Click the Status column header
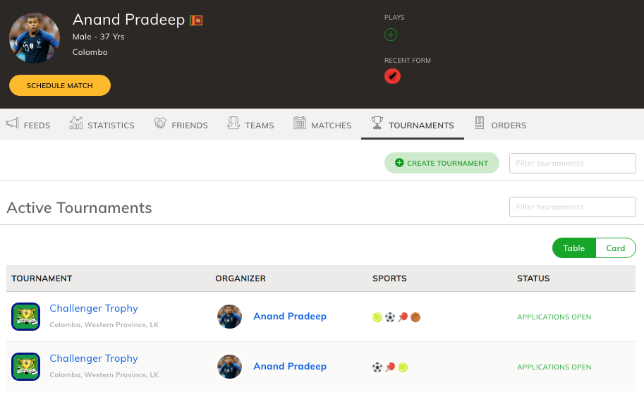 [x=533, y=279]
